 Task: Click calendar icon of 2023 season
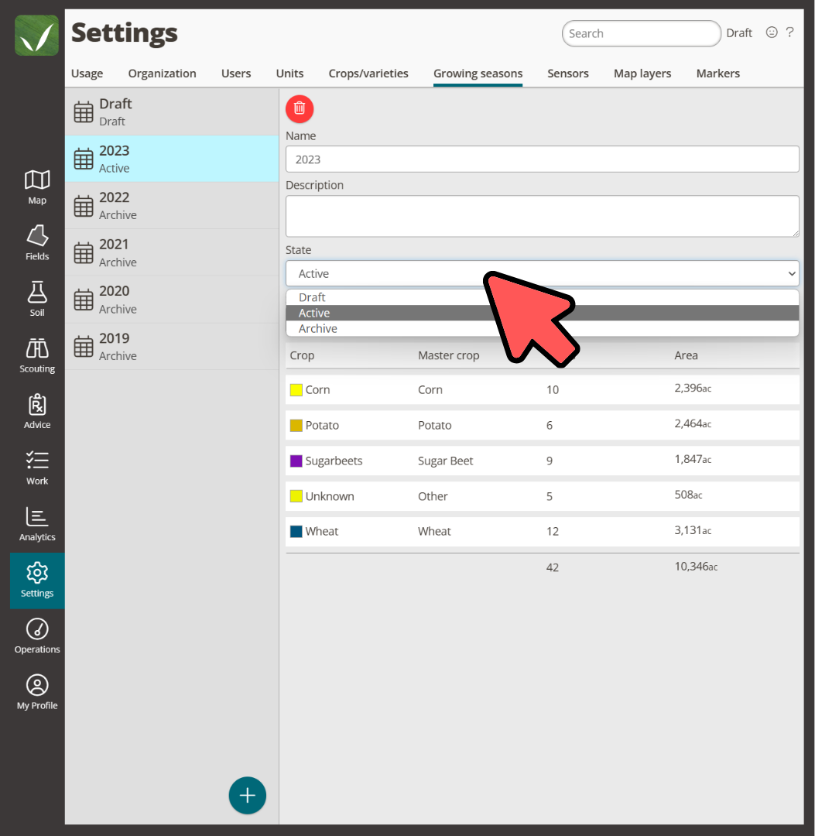click(83, 159)
